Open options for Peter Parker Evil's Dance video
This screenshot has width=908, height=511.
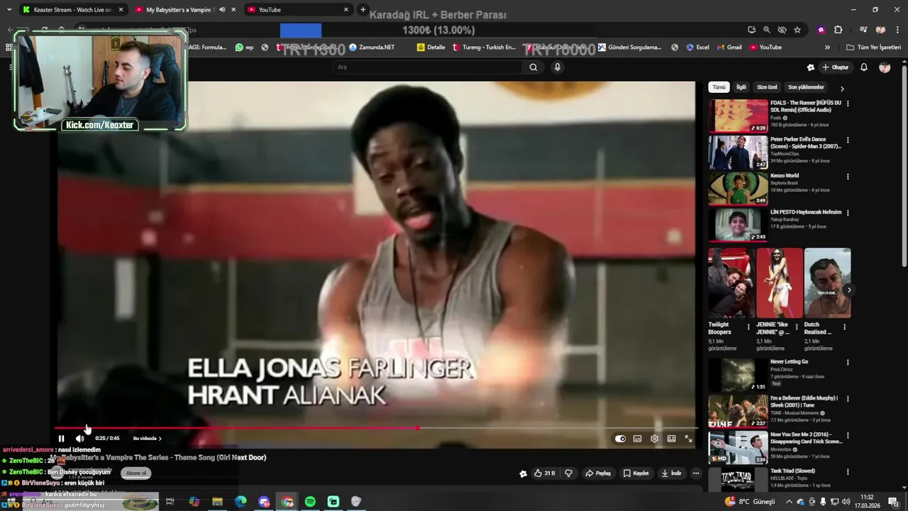click(x=848, y=140)
